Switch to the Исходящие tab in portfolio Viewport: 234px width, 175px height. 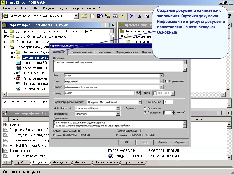[61, 162]
